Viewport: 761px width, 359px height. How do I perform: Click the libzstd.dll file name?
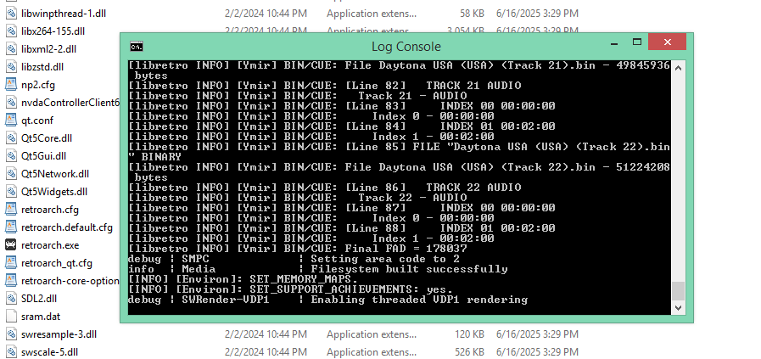42,67
